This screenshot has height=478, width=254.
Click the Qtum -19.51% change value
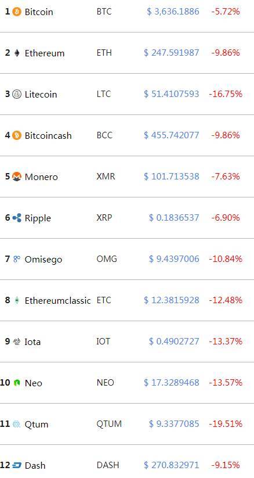click(x=226, y=424)
